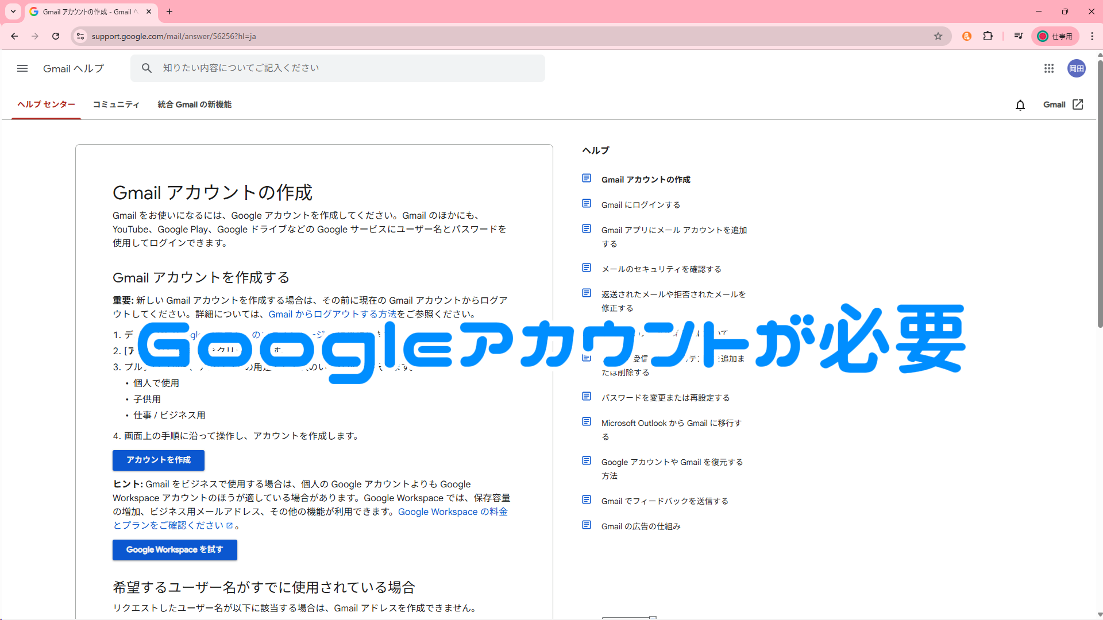Open the hamburger main menu
Image resolution: width=1103 pixels, height=620 pixels.
tap(22, 68)
